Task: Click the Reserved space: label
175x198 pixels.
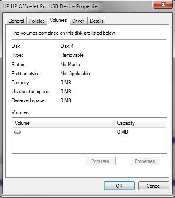Action: 29,100
